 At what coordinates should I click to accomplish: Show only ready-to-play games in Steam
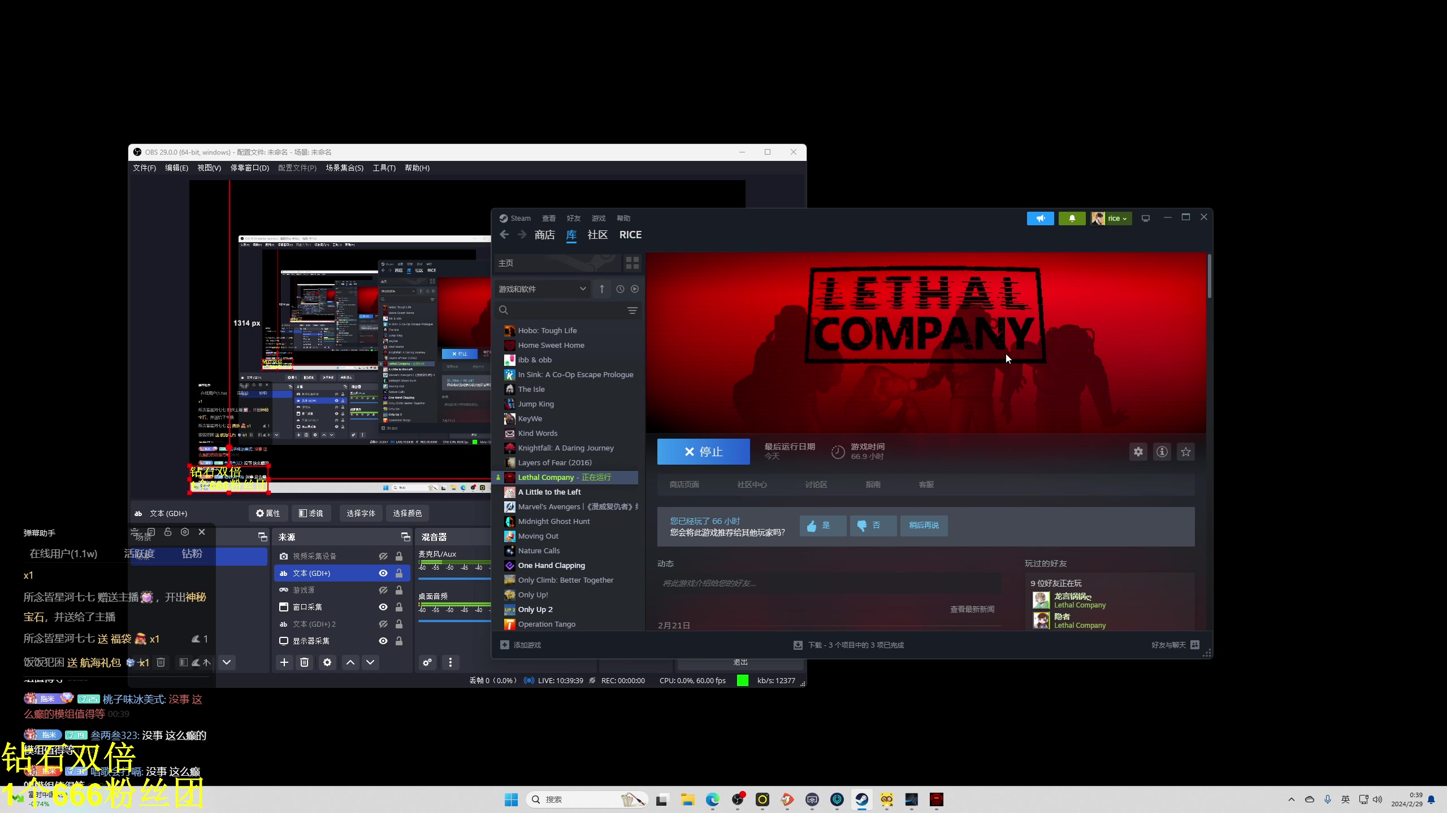click(635, 289)
